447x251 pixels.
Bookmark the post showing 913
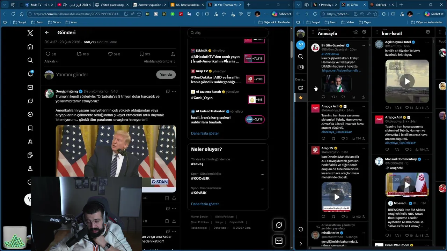(x=145, y=54)
